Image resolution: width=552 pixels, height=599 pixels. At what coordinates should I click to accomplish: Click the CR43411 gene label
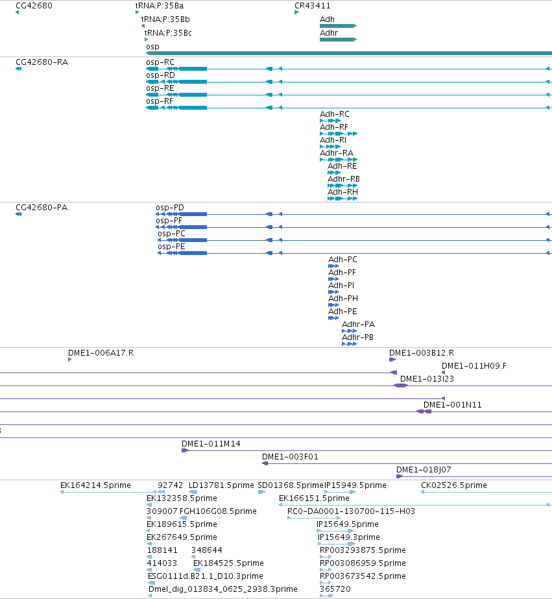click(x=313, y=6)
